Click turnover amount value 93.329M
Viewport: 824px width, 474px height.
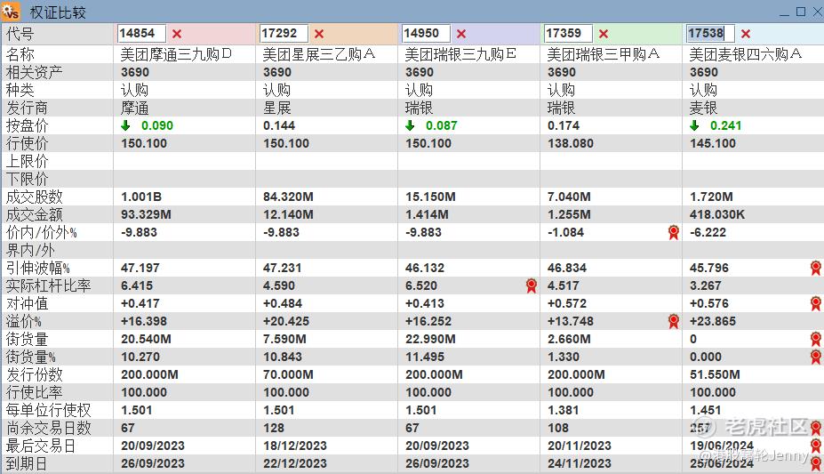pyautogui.click(x=146, y=215)
